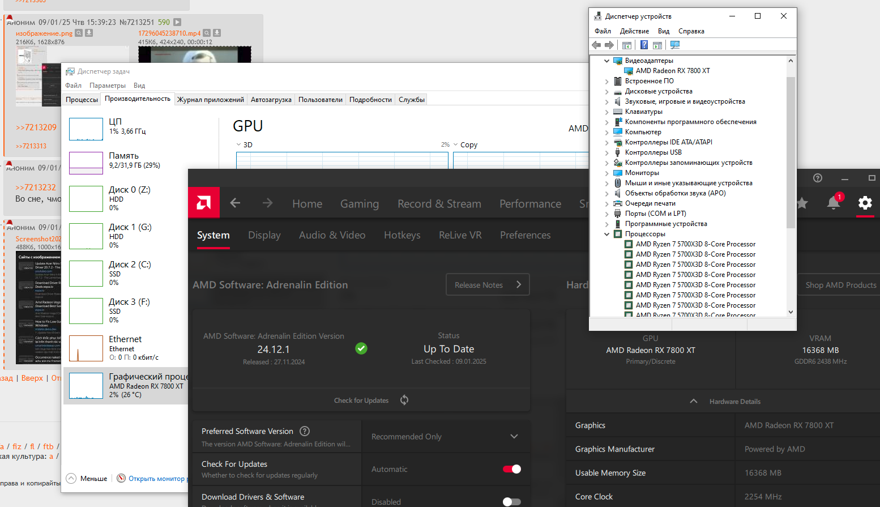The image size is (880, 507).
Task: Expand Мониторы node in Device Manager
Action: 607,173
